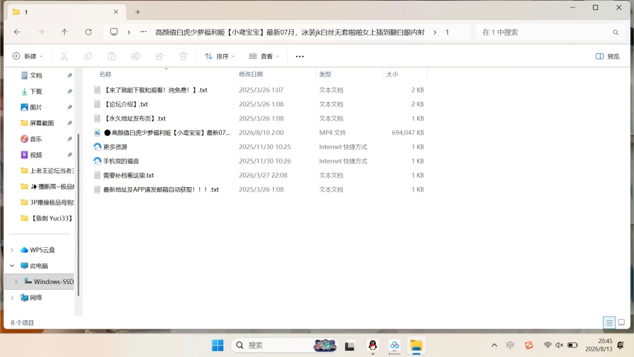Open QQ penguin icon in taskbar
Screen dimensions: 634x357
click(x=373, y=346)
